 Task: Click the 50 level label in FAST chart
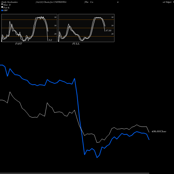pos(55,25)
